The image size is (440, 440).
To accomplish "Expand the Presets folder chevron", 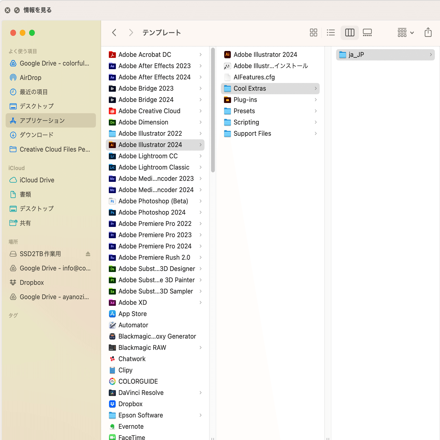I will point(316,111).
